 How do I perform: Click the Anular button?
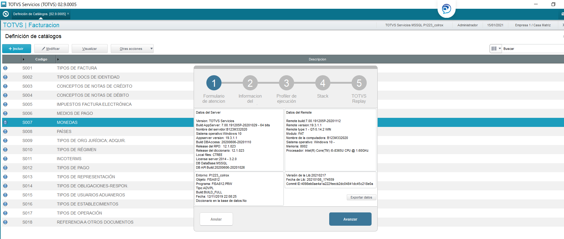tap(216, 219)
